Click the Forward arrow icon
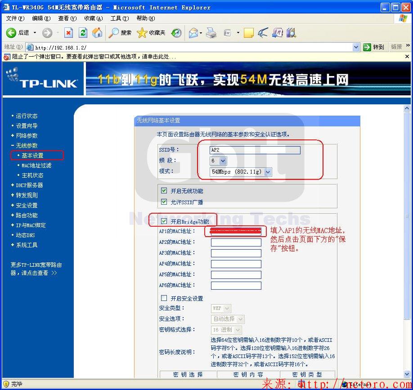Screen dimensions: 413x390 pyautogui.click(x=47, y=33)
